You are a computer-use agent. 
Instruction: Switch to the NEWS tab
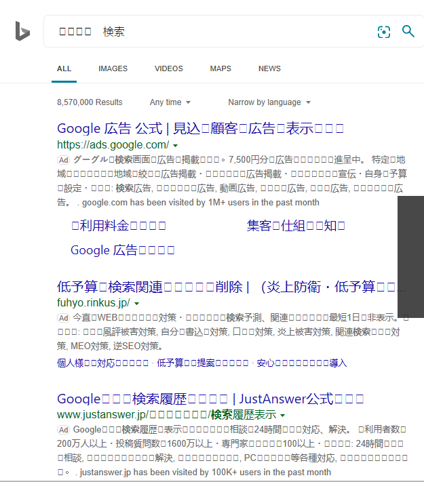[269, 68]
